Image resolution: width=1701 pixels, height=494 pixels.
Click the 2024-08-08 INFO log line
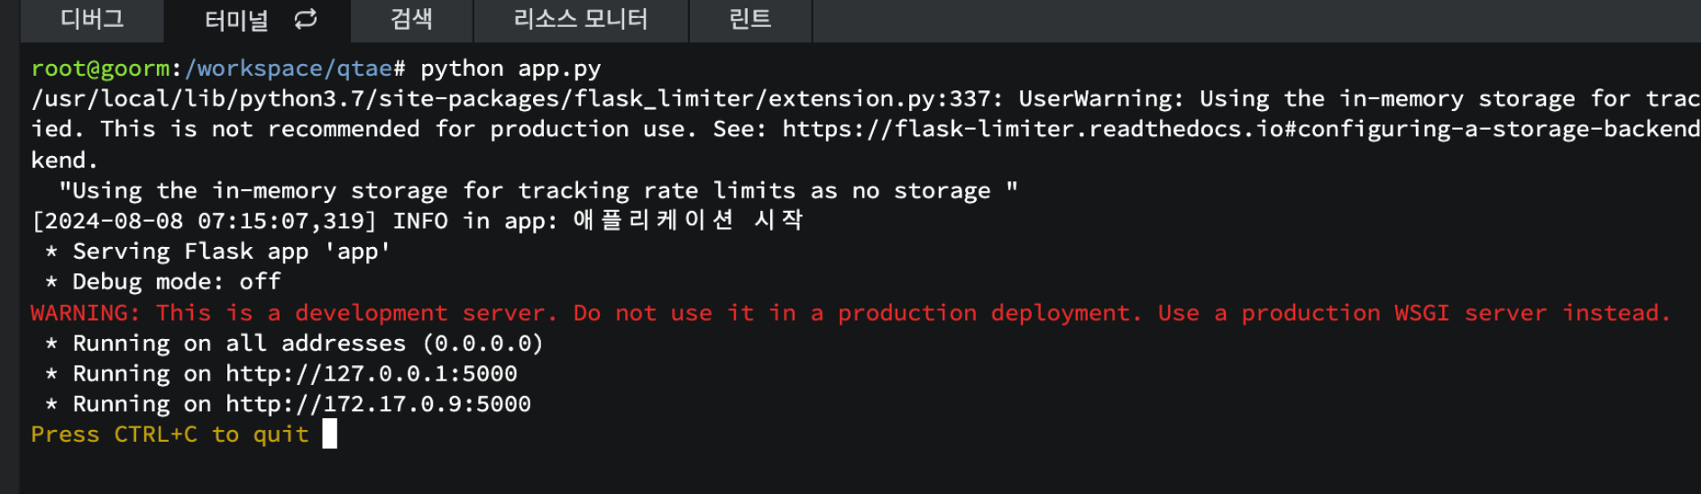tap(417, 221)
